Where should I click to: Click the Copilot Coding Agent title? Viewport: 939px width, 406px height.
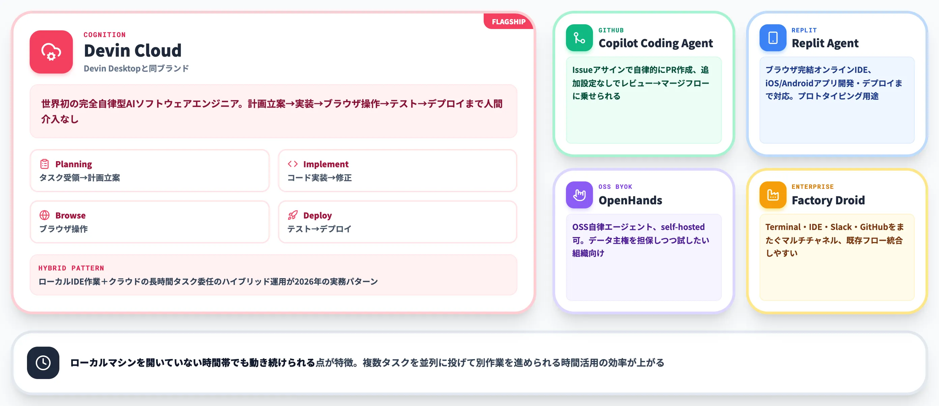tap(655, 43)
